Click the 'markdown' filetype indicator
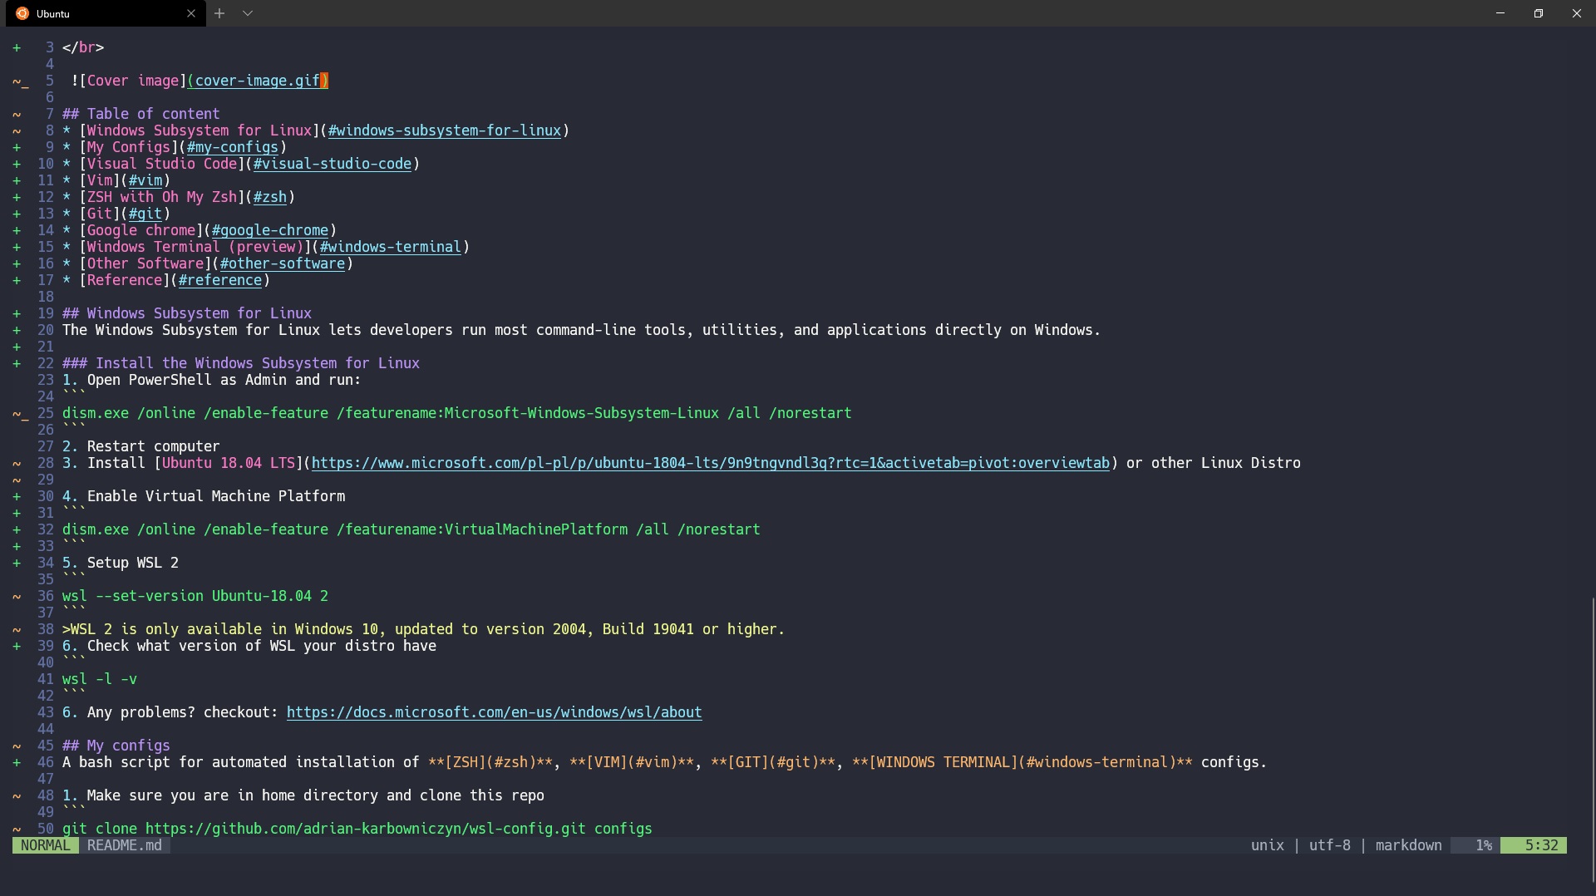Viewport: 1596px width, 896px height. [x=1409, y=845]
